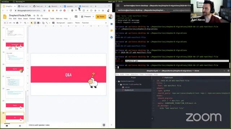Click the Theme button
Image resolution: width=231 pixels, height=129 pixels.
click(77, 23)
